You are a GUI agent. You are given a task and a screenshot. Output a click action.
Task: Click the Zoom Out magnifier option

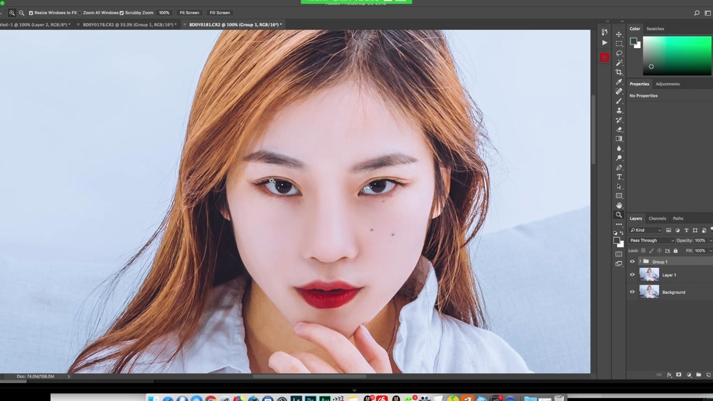coord(21,12)
